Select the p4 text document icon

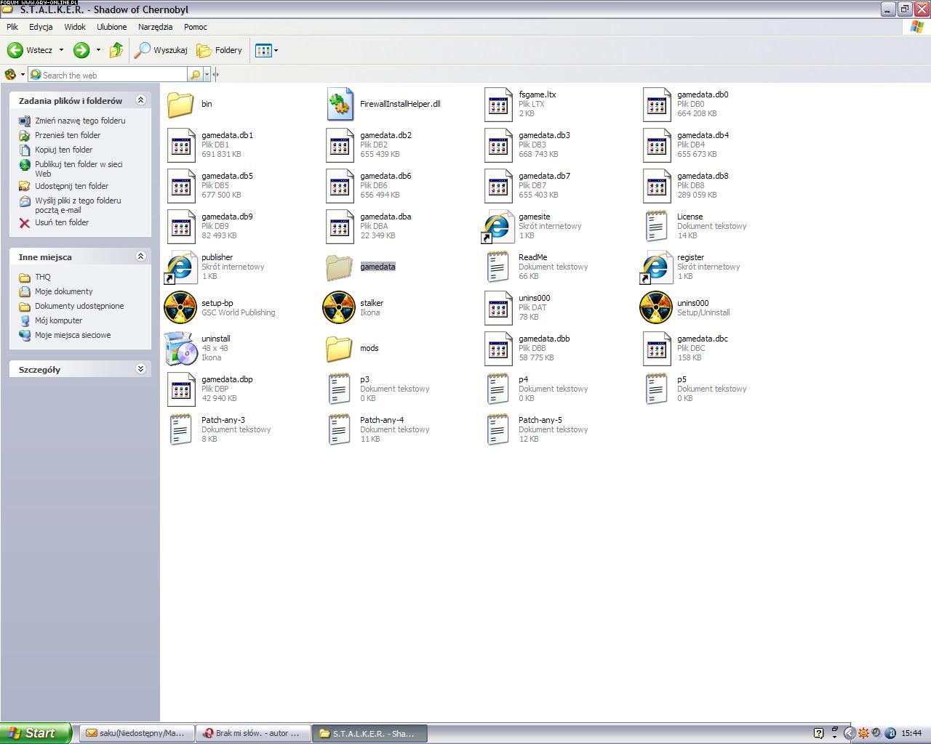click(498, 389)
